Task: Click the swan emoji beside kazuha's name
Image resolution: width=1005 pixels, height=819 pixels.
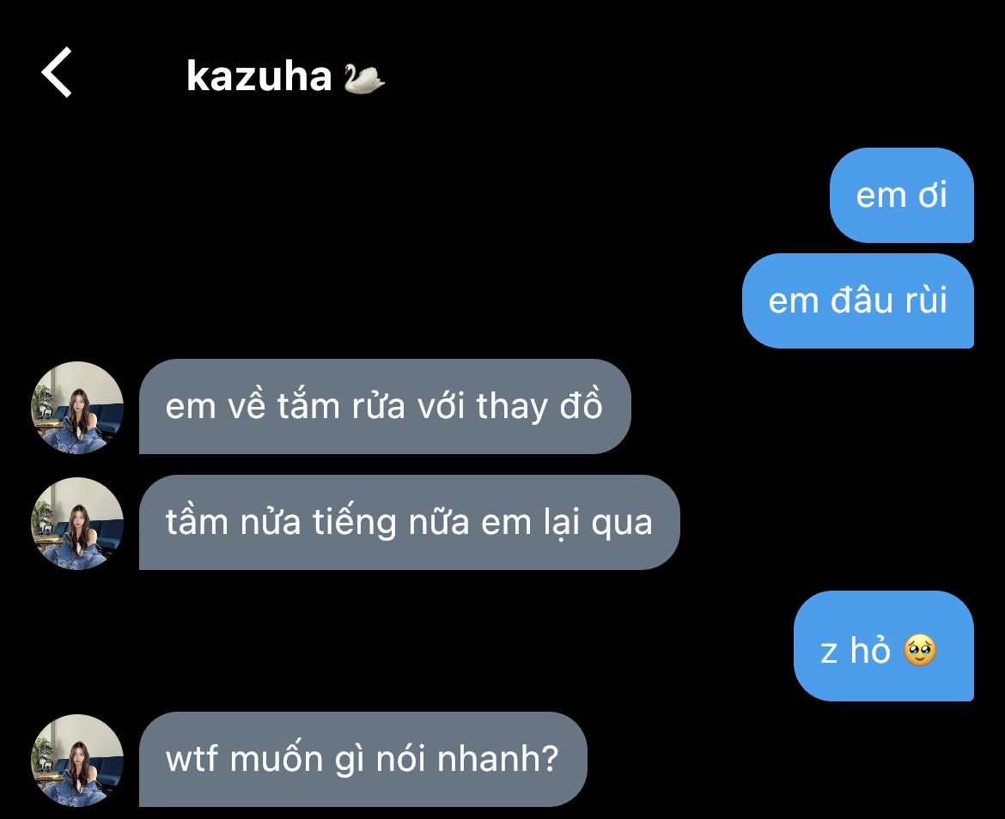Action: 363,78
